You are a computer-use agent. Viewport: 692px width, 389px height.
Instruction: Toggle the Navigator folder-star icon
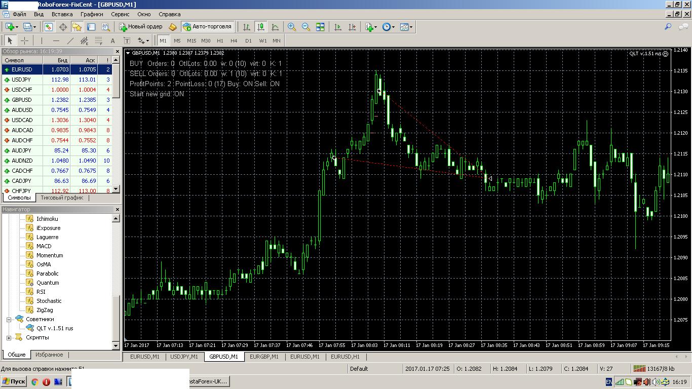point(77,27)
